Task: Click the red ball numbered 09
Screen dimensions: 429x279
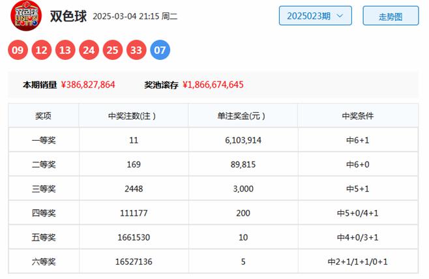Action: tap(19, 50)
